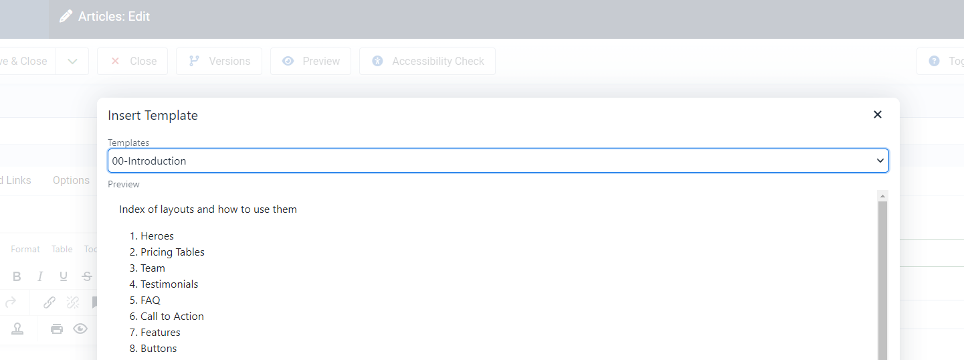
Task: Toggle italic formatting in editor
Action: [40, 276]
